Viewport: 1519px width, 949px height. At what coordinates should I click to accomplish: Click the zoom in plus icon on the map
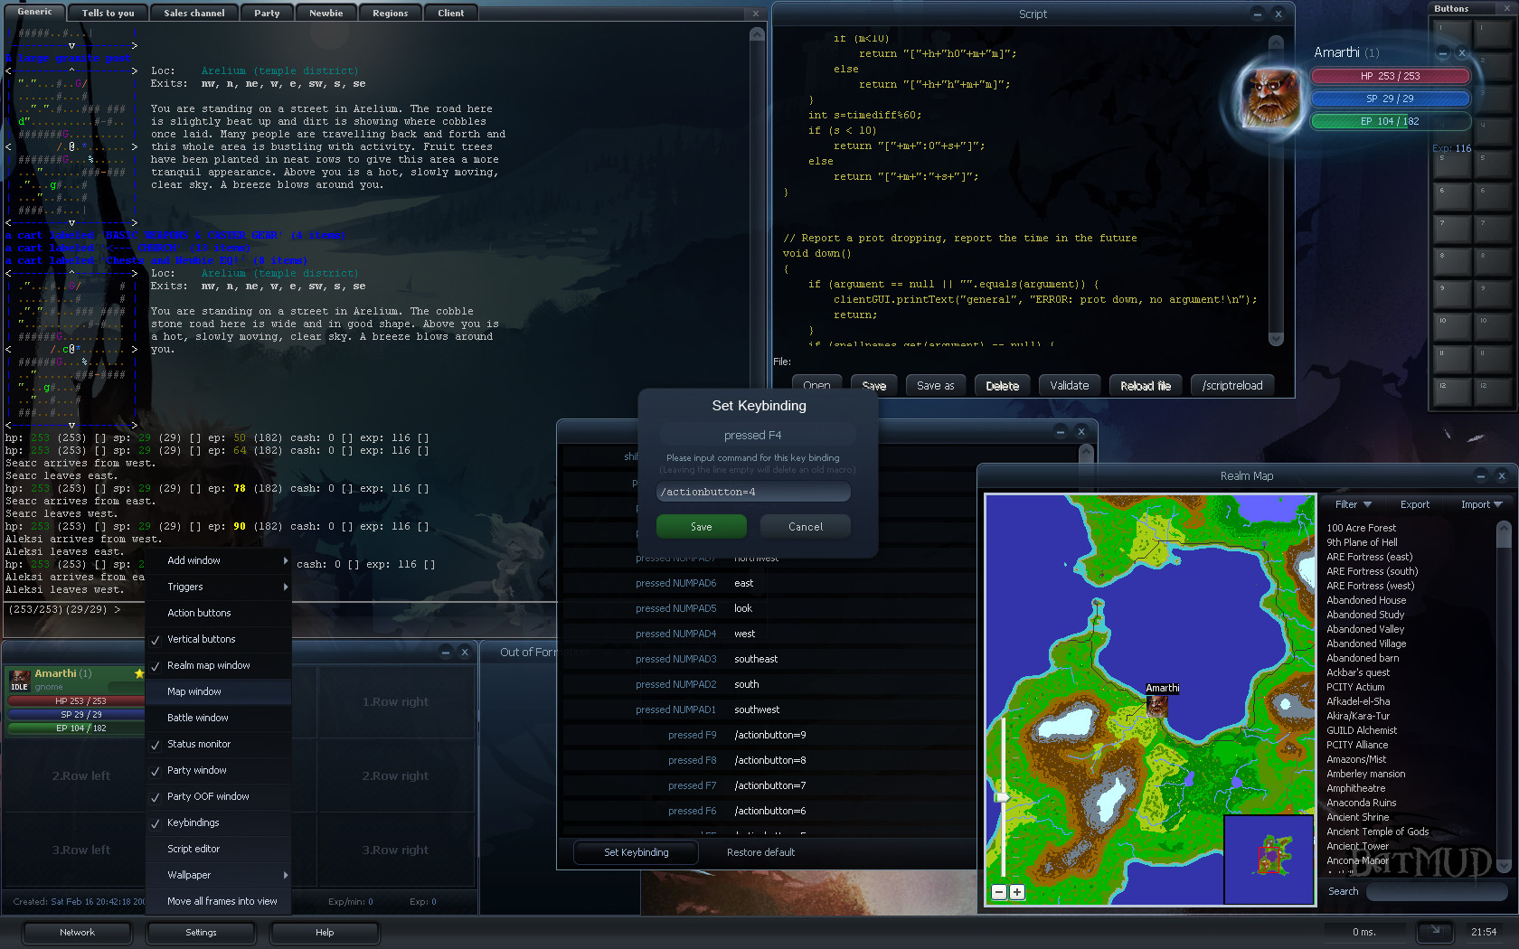1016,892
